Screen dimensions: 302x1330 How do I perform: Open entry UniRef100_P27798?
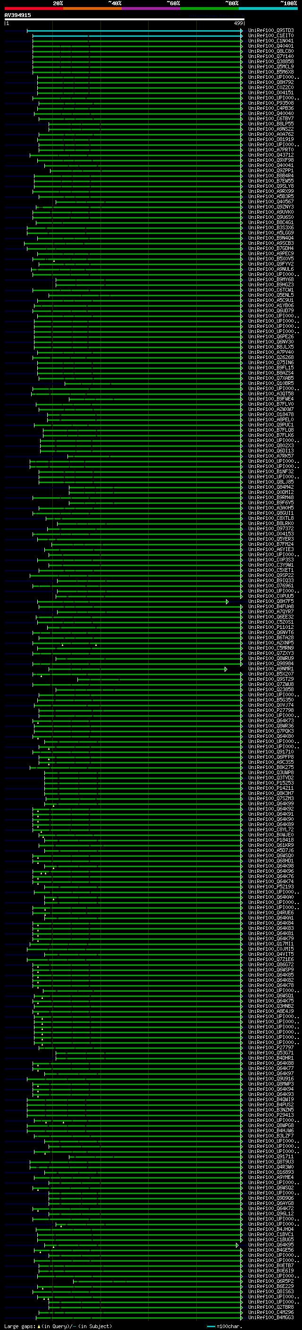pyautogui.click(x=270, y=711)
